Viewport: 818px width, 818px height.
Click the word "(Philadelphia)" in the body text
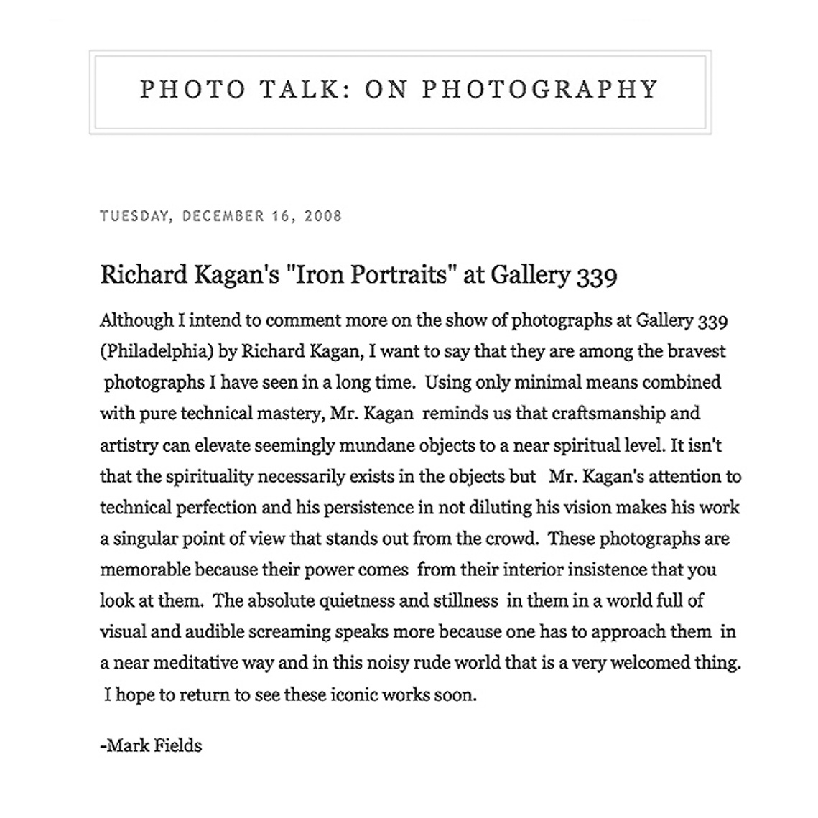(157, 352)
